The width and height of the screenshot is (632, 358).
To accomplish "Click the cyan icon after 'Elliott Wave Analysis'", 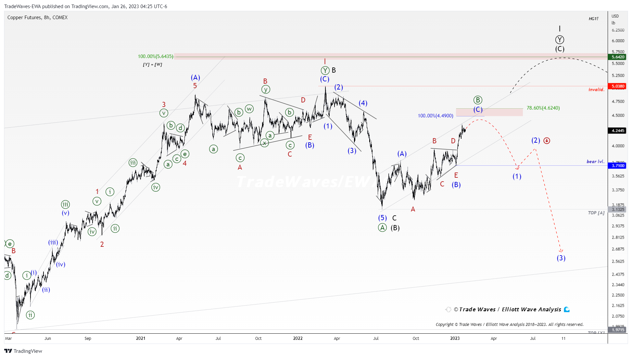I will pos(567,309).
